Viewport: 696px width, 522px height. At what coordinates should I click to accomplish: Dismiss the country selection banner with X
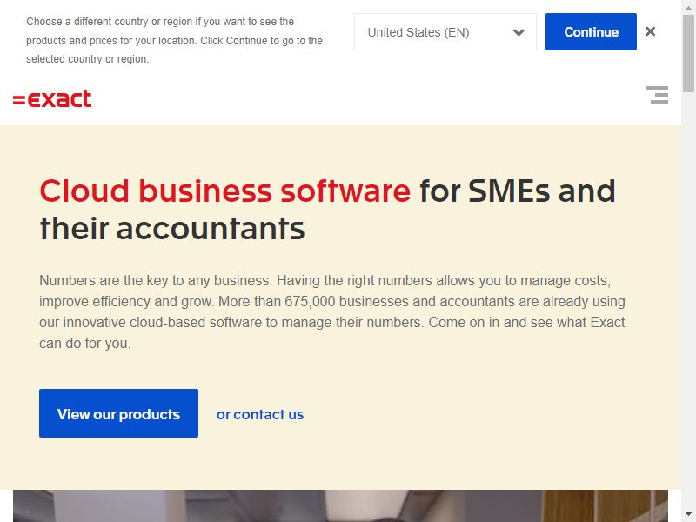click(650, 31)
